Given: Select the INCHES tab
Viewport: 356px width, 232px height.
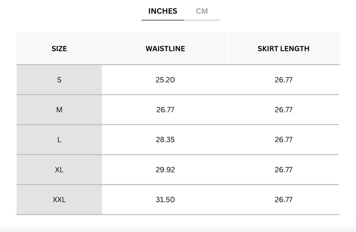Looking at the screenshot, I should click(163, 11).
